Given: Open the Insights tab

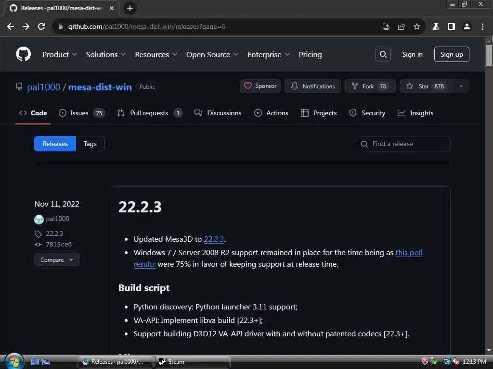Looking at the screenshot, I should 415,113.
